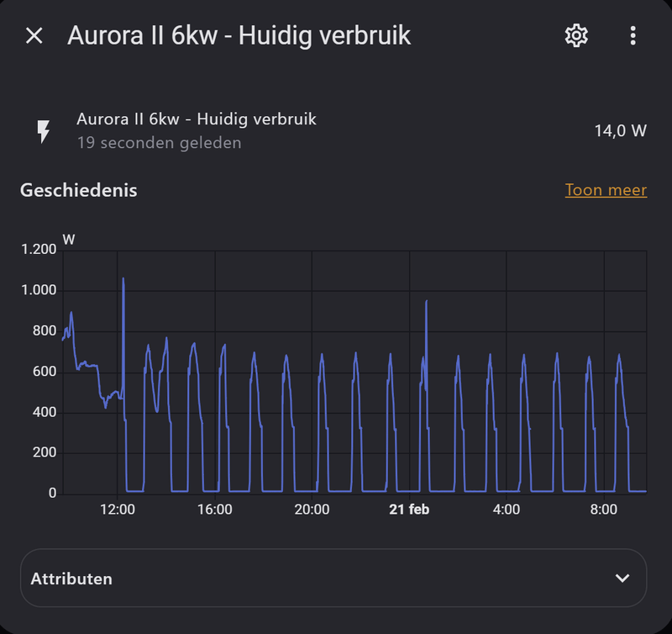Click the Geschiedenis heading
672x634 pixels.
(x=79, y=190)
